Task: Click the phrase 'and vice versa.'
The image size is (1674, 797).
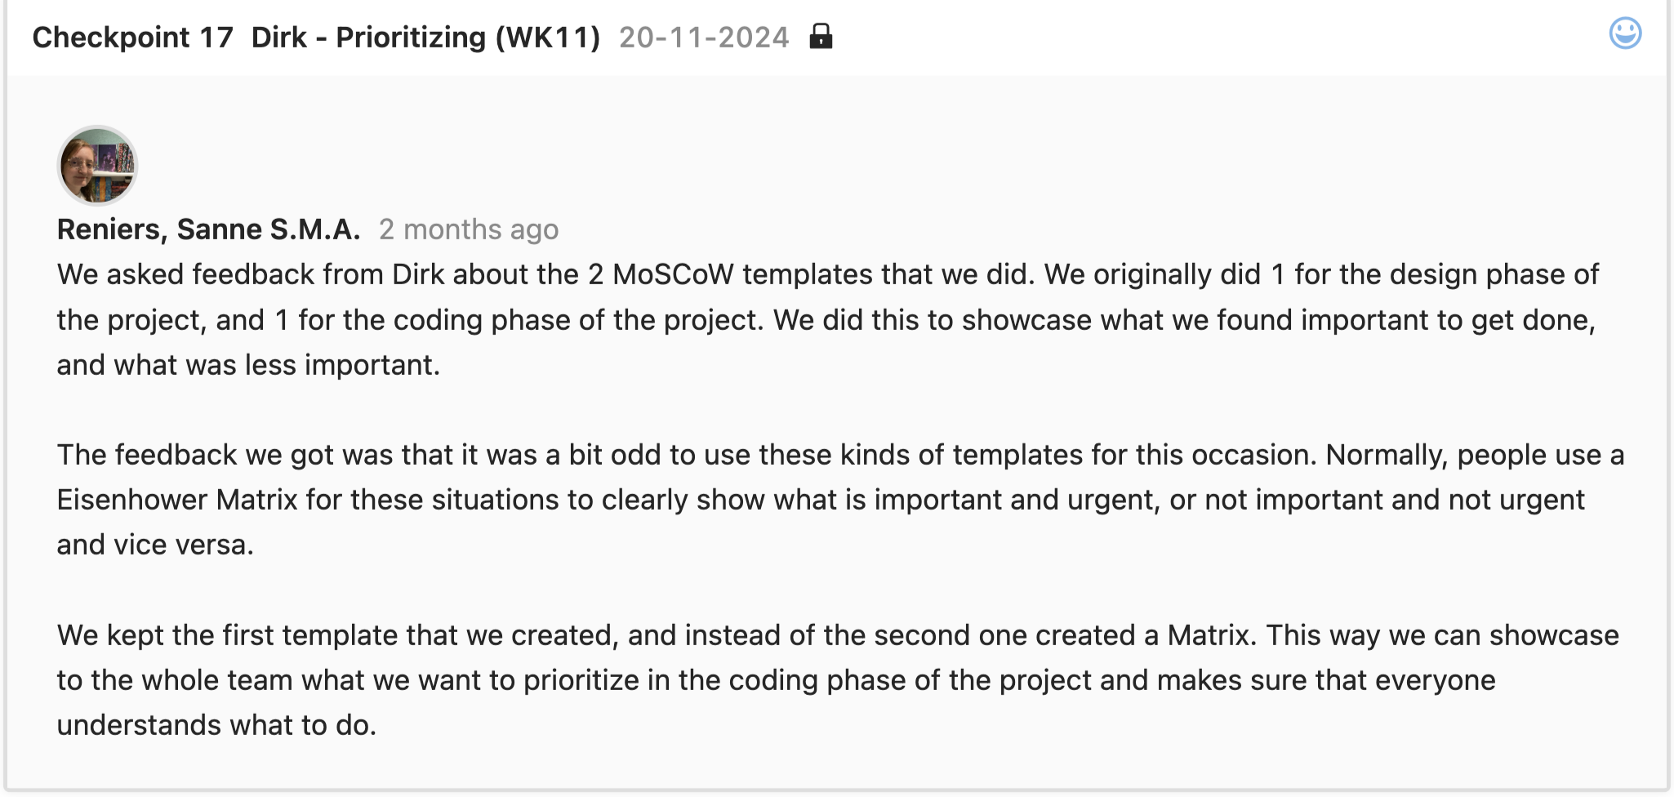Action: 155,545
